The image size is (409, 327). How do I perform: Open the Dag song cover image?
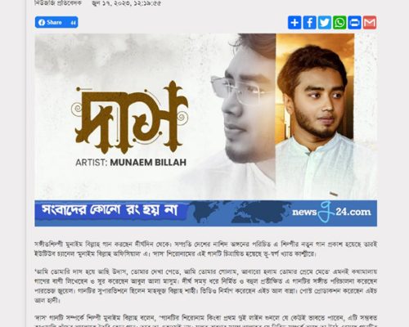point(206,116)
